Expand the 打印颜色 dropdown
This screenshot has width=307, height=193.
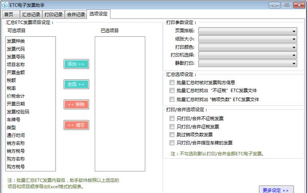coord(248,47)
